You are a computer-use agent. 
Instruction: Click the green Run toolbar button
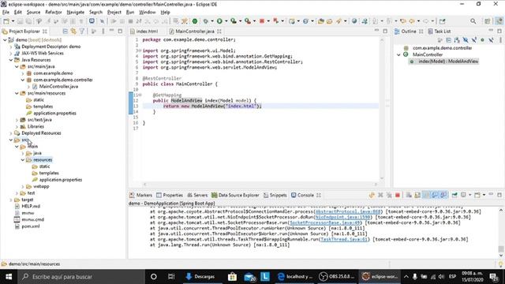pyautogui.click(x=219, y=21)
